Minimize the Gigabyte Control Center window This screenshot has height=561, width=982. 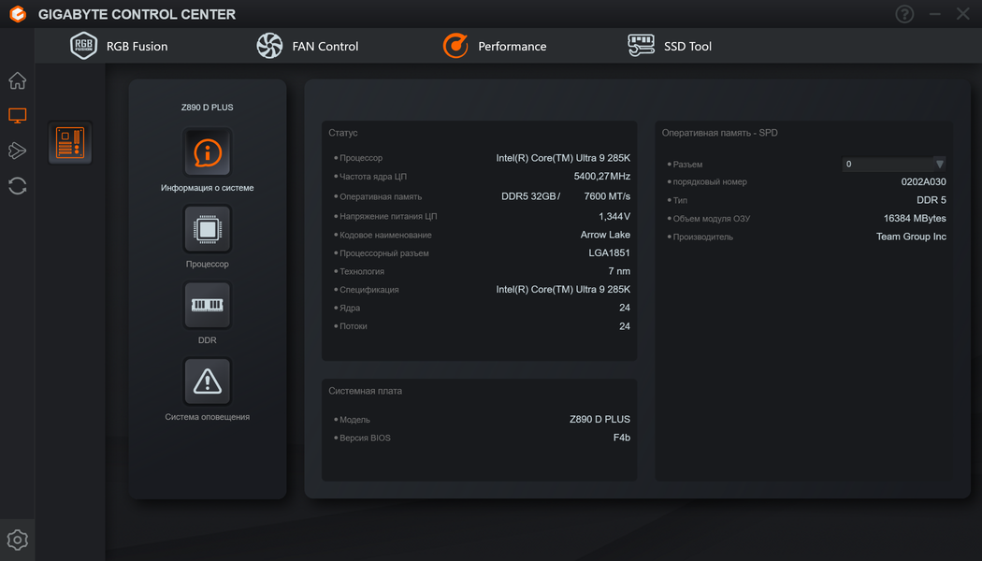[935, 14]
